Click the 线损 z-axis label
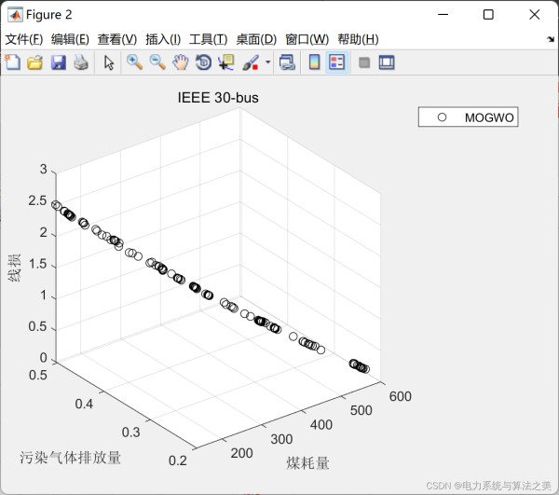The height and width of the screenshot is (495, 559). [15, 268]
